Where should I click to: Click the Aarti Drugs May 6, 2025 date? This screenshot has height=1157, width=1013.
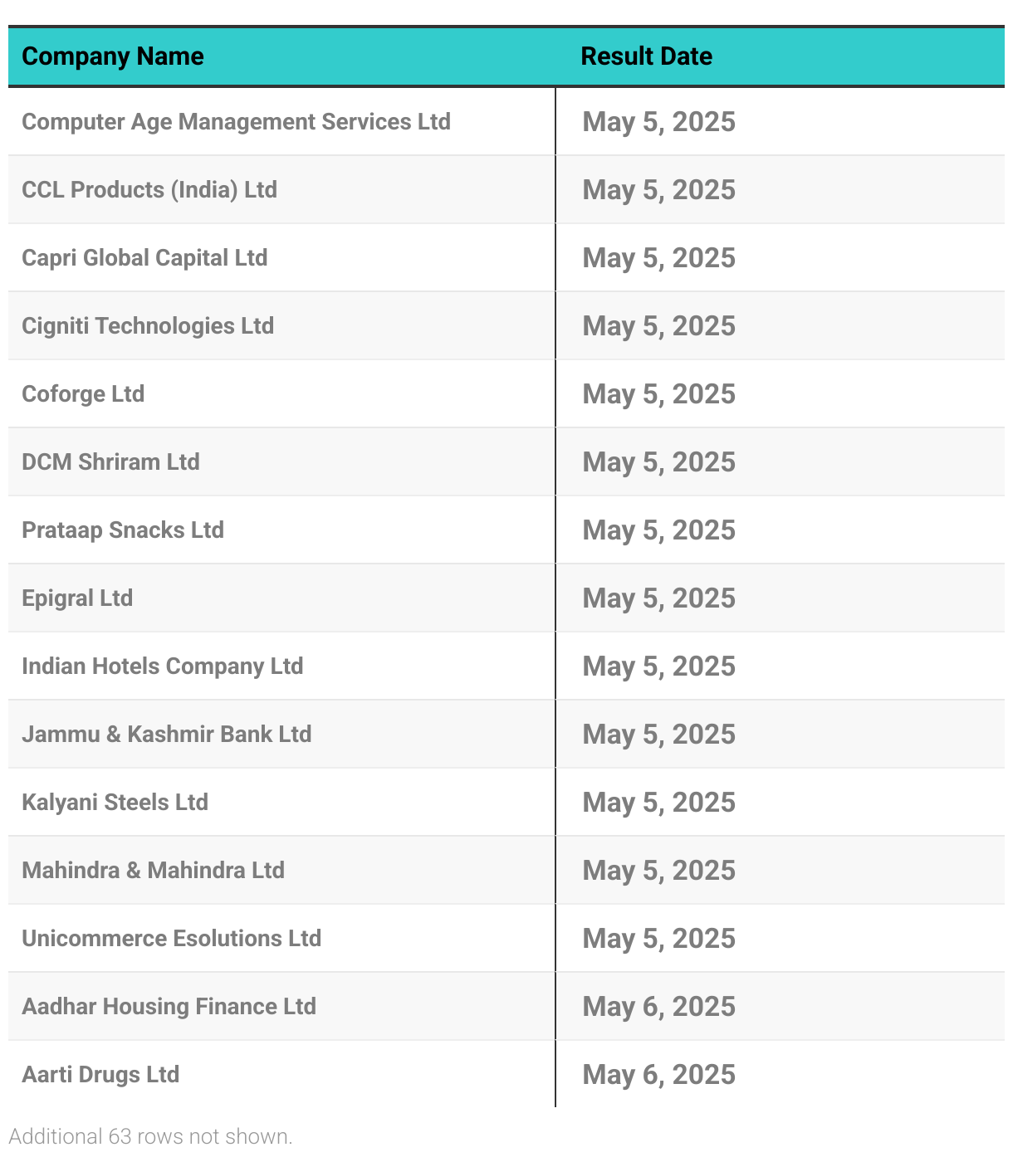[659, 1075]
